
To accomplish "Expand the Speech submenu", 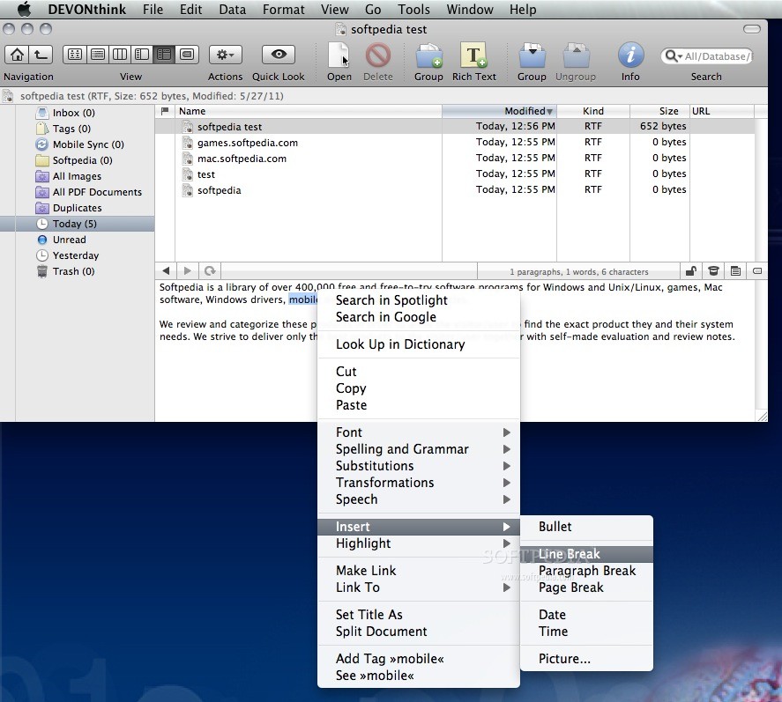I will [x=419, y=499].
